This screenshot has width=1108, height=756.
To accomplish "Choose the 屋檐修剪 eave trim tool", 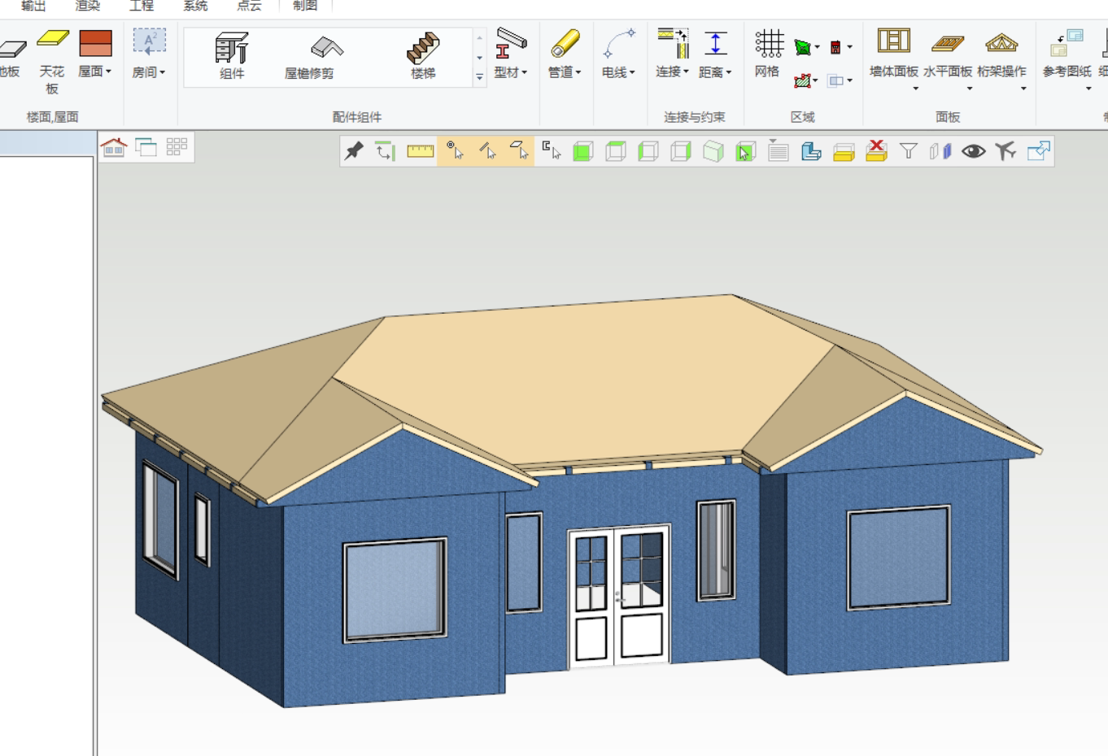I will 309,55.
